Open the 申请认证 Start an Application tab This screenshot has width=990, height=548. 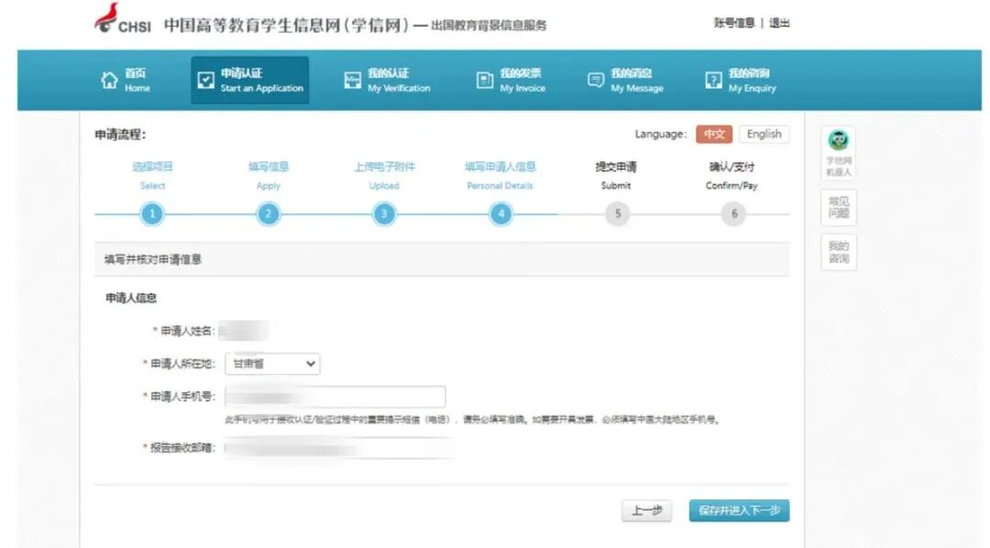click(250, 80)
